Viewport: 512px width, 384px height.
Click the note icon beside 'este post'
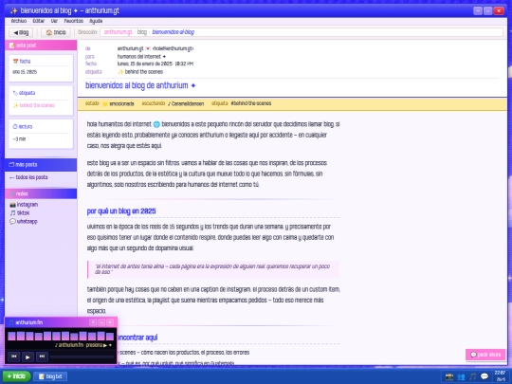11,46
